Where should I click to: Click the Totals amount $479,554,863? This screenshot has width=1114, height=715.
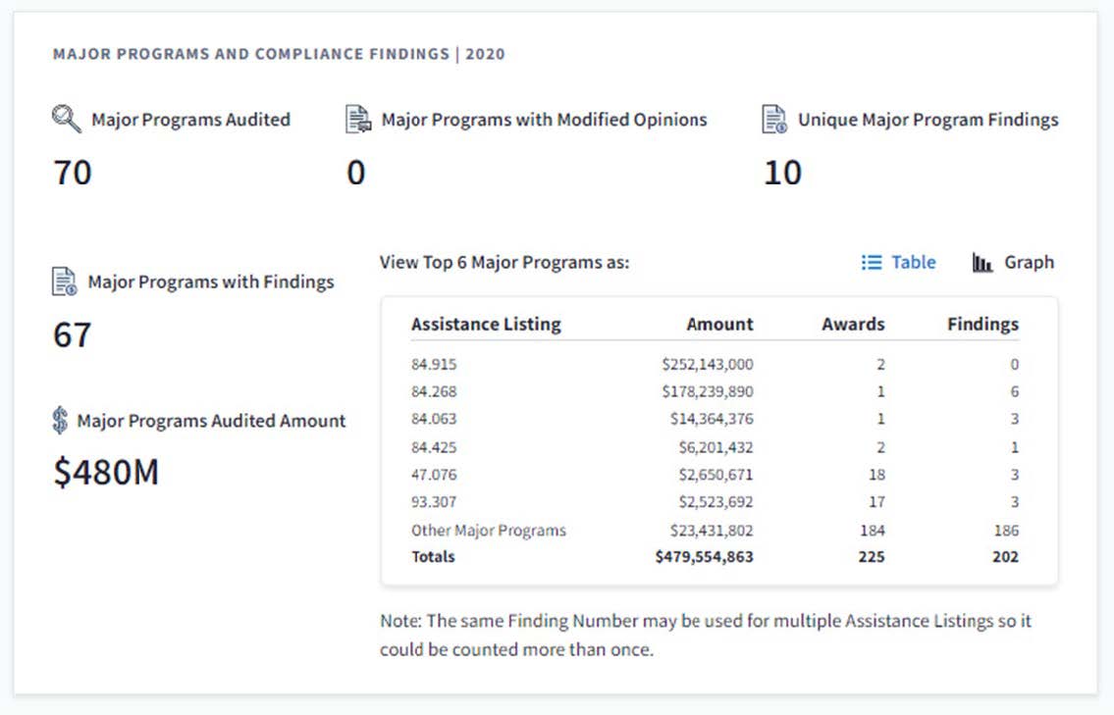point(704,557)
